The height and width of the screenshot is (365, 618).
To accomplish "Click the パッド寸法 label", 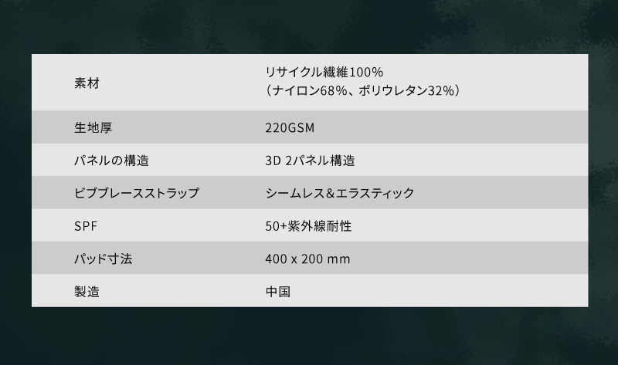I will pyautogui.click(x=103, y=259).
